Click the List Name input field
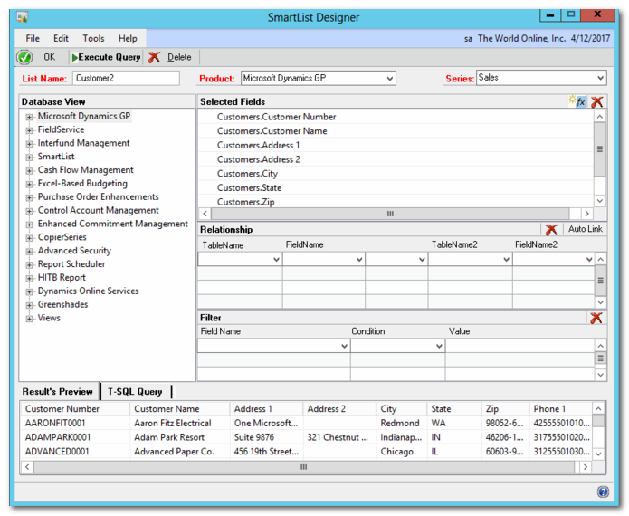 coord(126,78)
